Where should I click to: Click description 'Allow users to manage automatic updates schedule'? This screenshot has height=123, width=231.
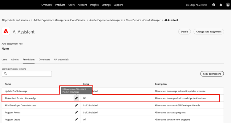click(180, 91)
